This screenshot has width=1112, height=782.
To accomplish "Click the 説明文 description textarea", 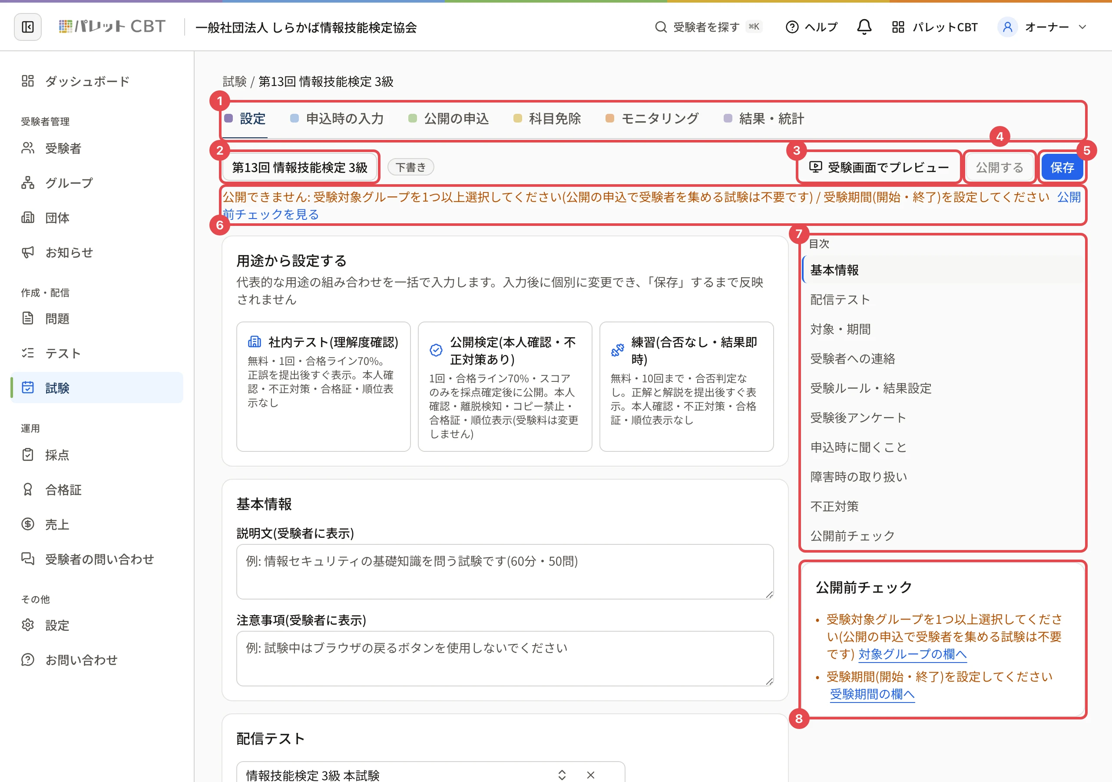I will tap(505, 572).
